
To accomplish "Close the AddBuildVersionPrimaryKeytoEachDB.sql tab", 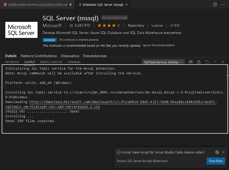I will click(x=71, y=4).
